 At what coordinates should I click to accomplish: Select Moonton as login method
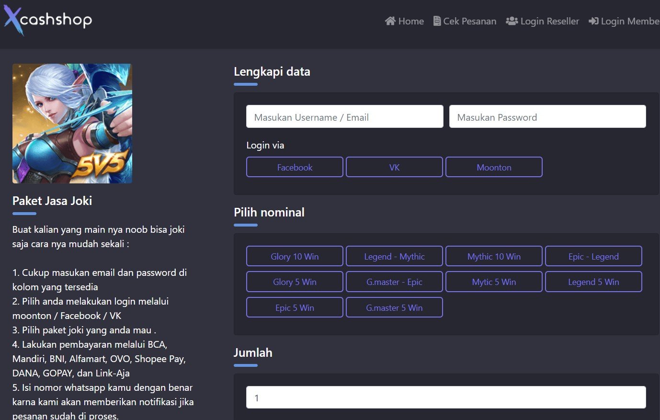tap(494, 167)
